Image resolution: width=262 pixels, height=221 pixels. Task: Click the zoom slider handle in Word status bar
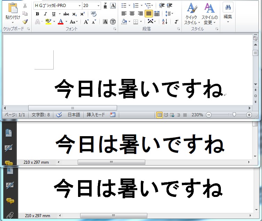pyautogui.click(x=234, y=115)
